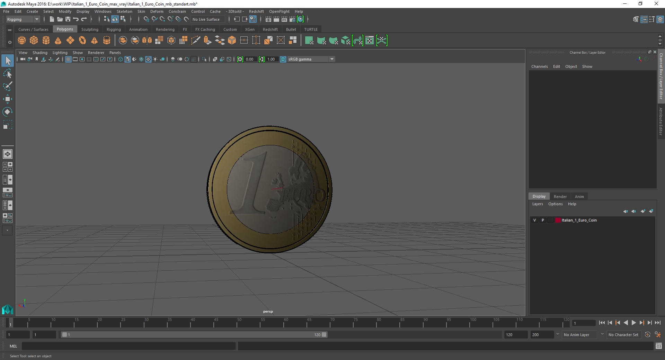Activate the Lasso select tool
Viewport: 665px width, 360px height.
[x=8, y=73]
